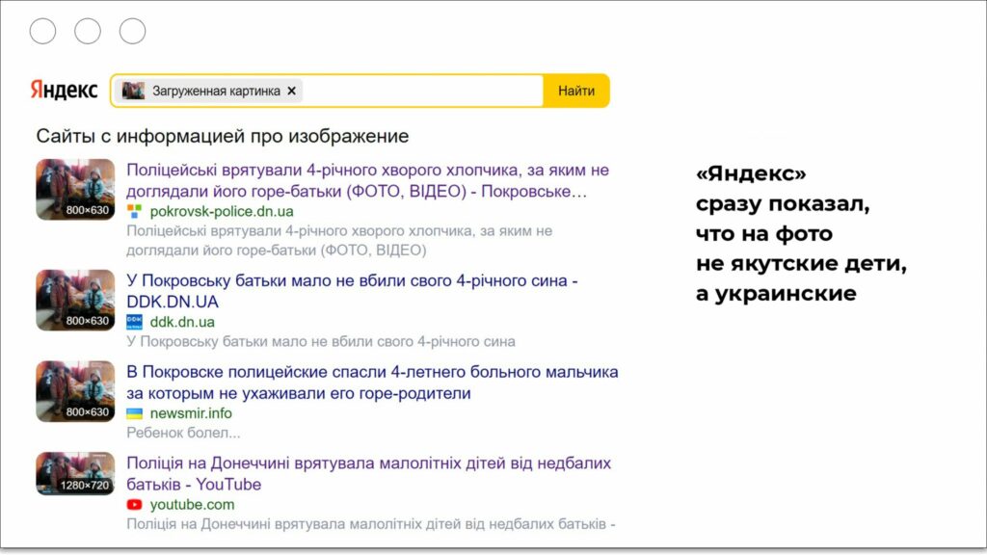
Task: Click the YouTube favicon
Action: click(134, 505)
